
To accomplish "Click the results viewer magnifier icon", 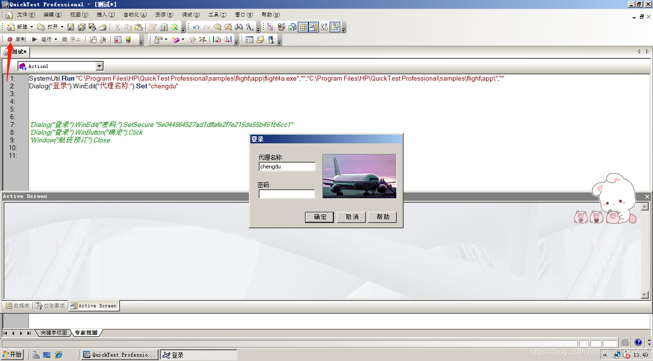I will coord(174,27).
